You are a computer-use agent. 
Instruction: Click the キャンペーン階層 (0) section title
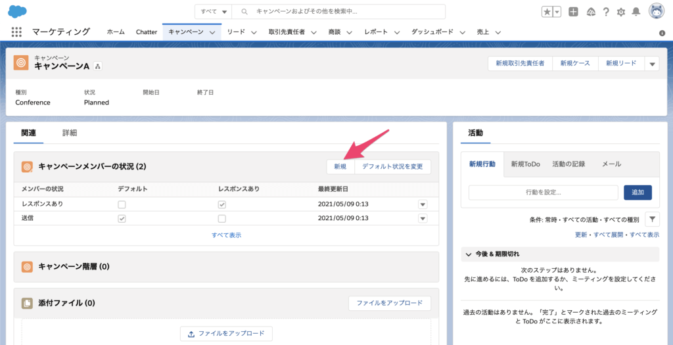[x=74, y=267]
